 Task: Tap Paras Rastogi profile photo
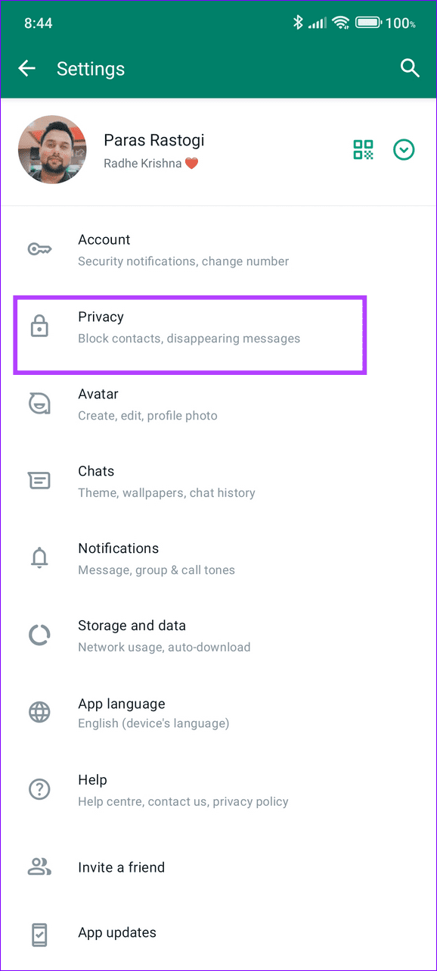coord(52,149)
